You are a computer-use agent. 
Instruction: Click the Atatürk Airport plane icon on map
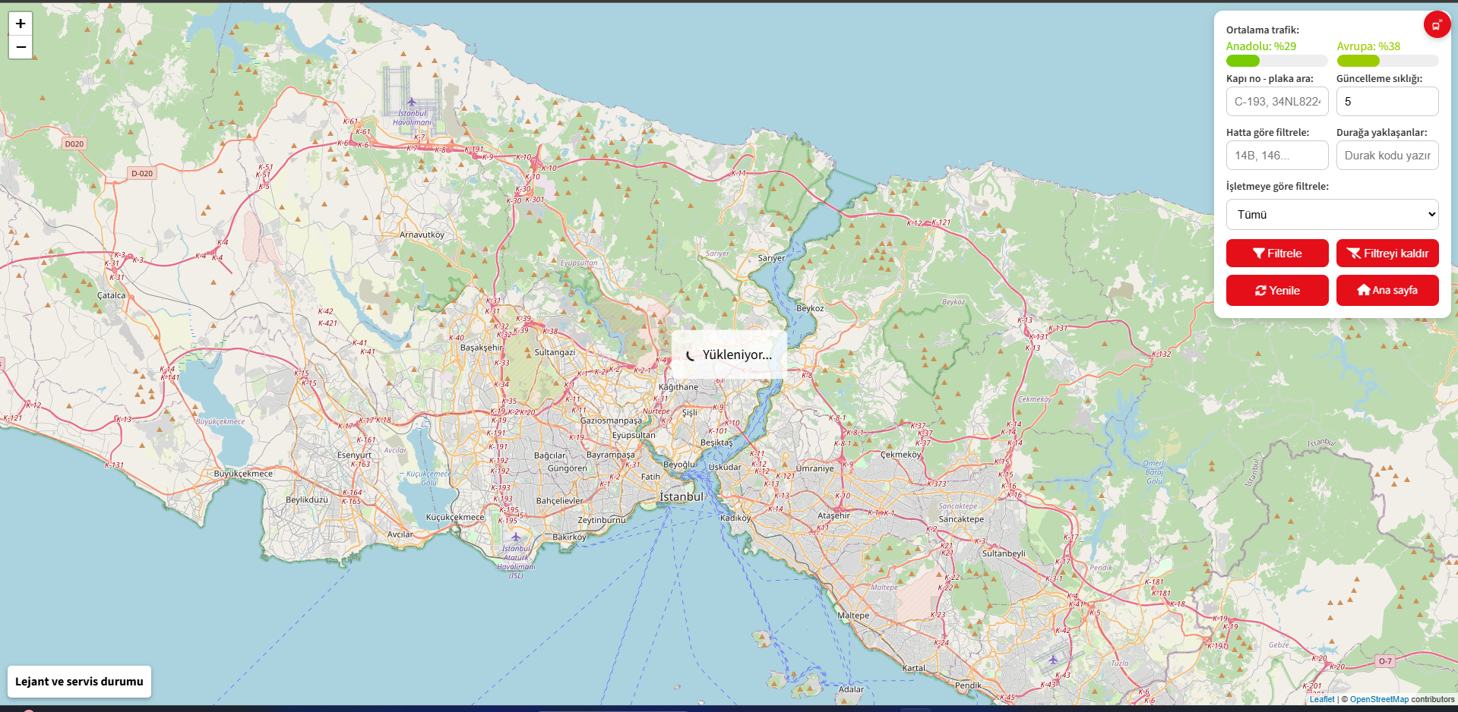(516, 537)
